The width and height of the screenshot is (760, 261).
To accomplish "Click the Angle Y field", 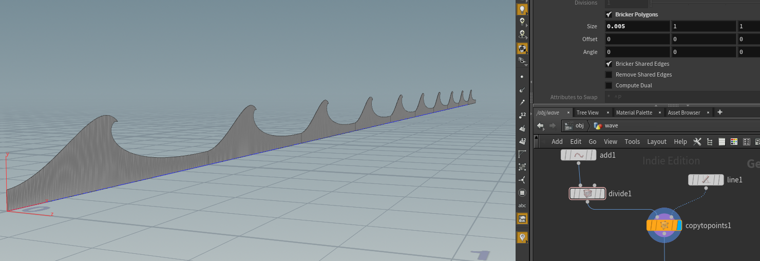I will click(x=704, y=52).
